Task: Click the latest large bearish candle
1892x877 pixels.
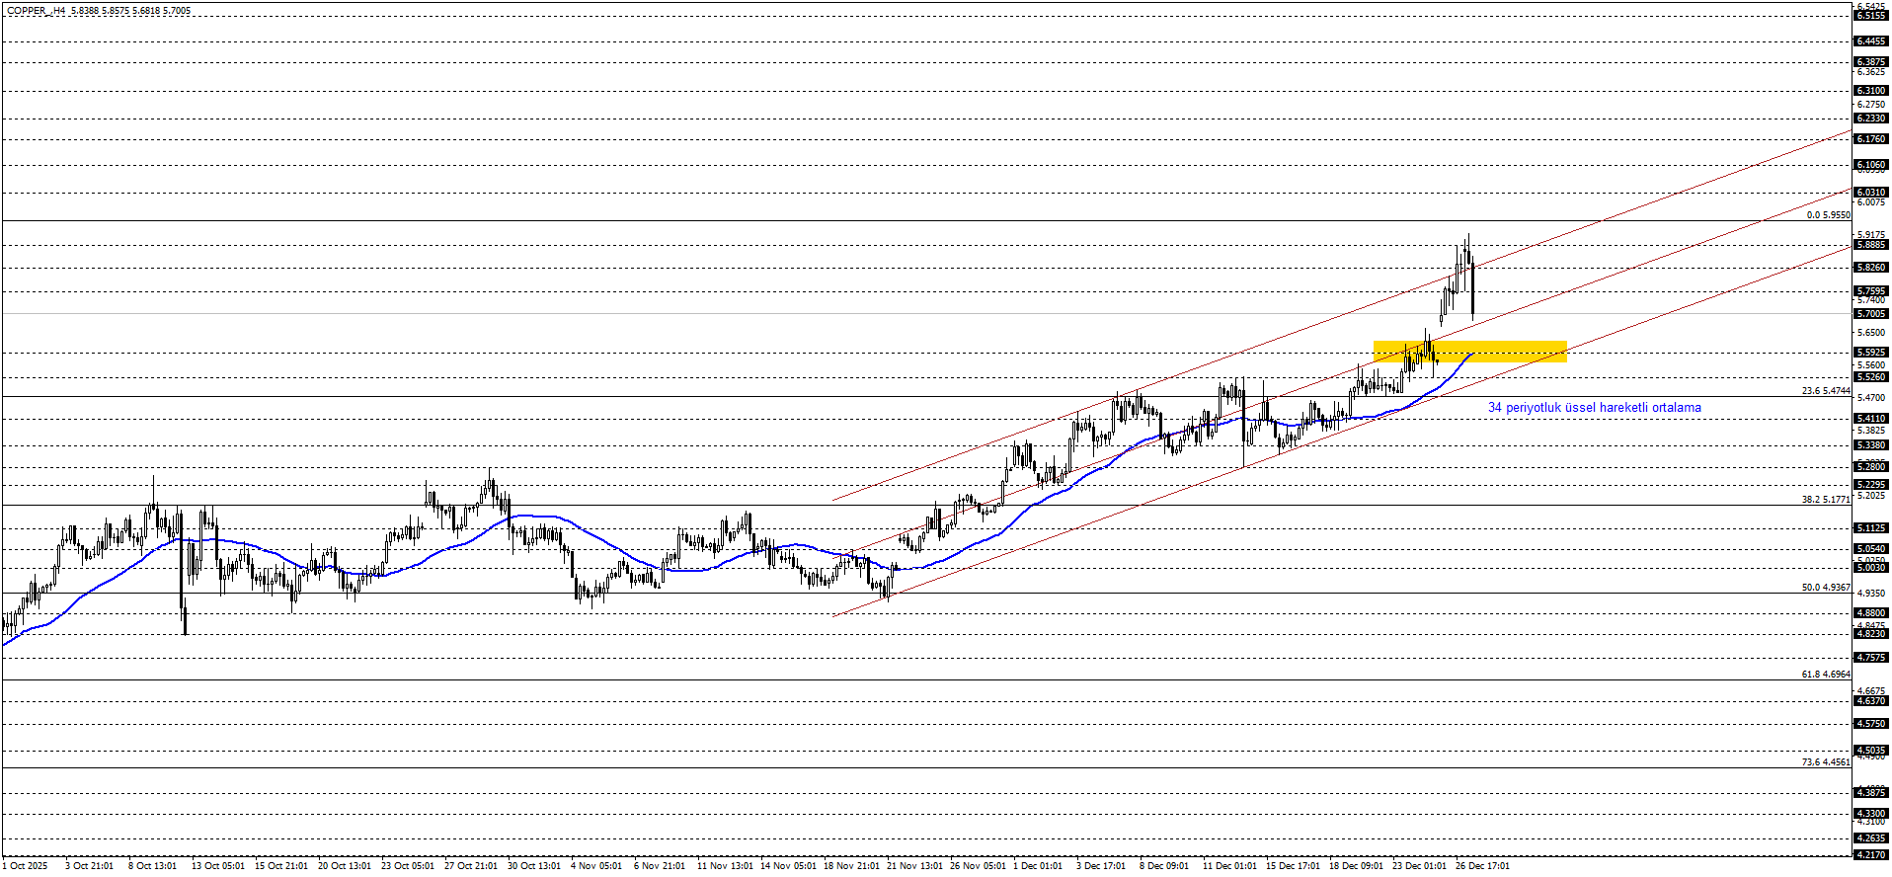Action: 1472,291
